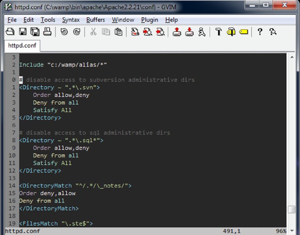This screenshot has width=300, height=235.
Task: Open Find and Replace from toolbar
Action: 135,32
